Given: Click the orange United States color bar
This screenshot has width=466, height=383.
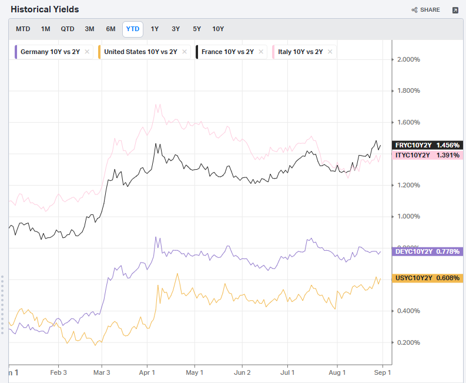Looking at the screenshot, I should click(x=99, y=52).
